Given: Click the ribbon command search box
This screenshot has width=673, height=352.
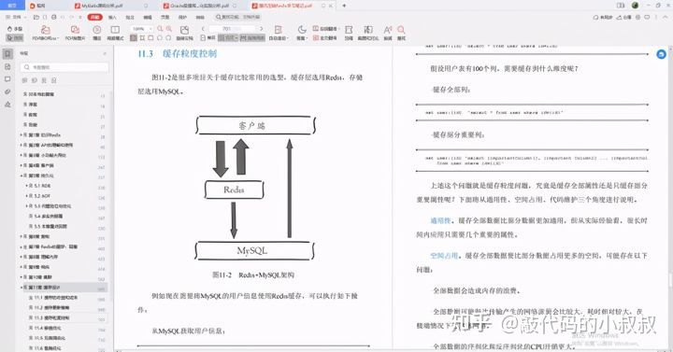Looking at the screenshot, I should pyautogui.click(x=237, y=17).
